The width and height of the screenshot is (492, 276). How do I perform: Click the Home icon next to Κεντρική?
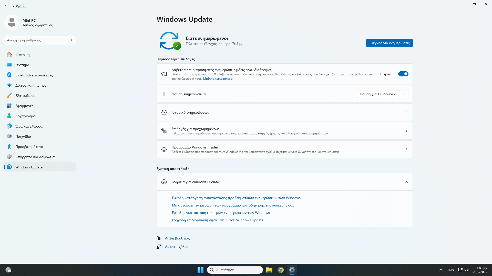(x=9, y=54)
